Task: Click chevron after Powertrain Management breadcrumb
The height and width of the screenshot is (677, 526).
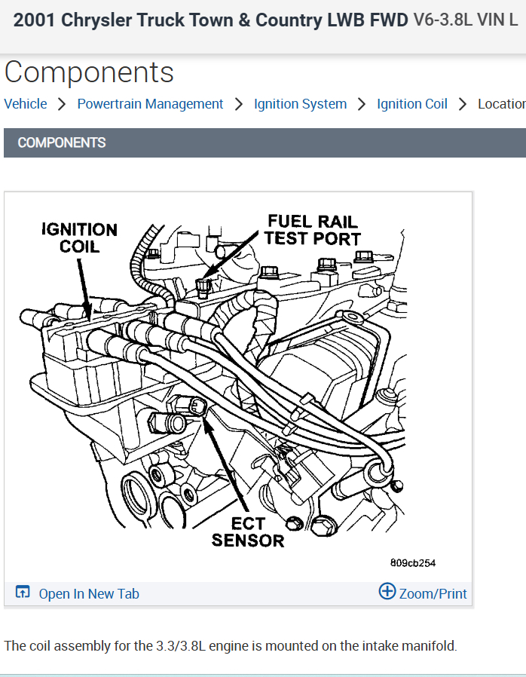Action: [239, 104]
